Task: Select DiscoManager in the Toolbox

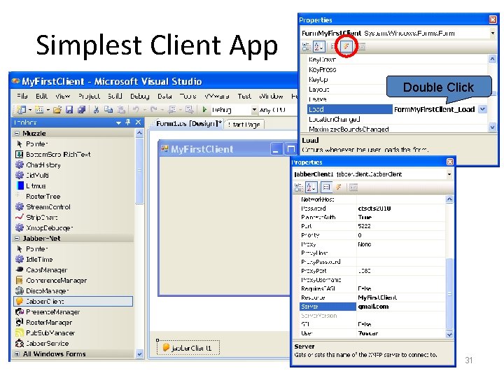Action: click(73, 291)
